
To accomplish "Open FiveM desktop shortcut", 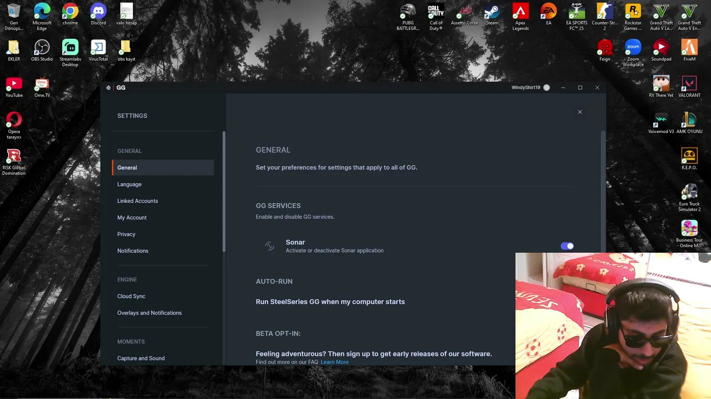I will [689, 50].
